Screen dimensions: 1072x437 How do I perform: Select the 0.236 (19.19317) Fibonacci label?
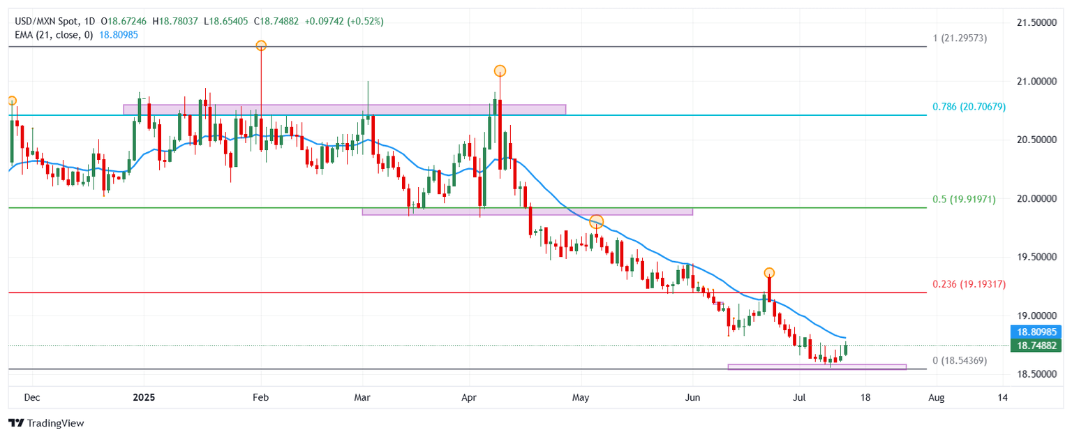(x=969, y=285)
